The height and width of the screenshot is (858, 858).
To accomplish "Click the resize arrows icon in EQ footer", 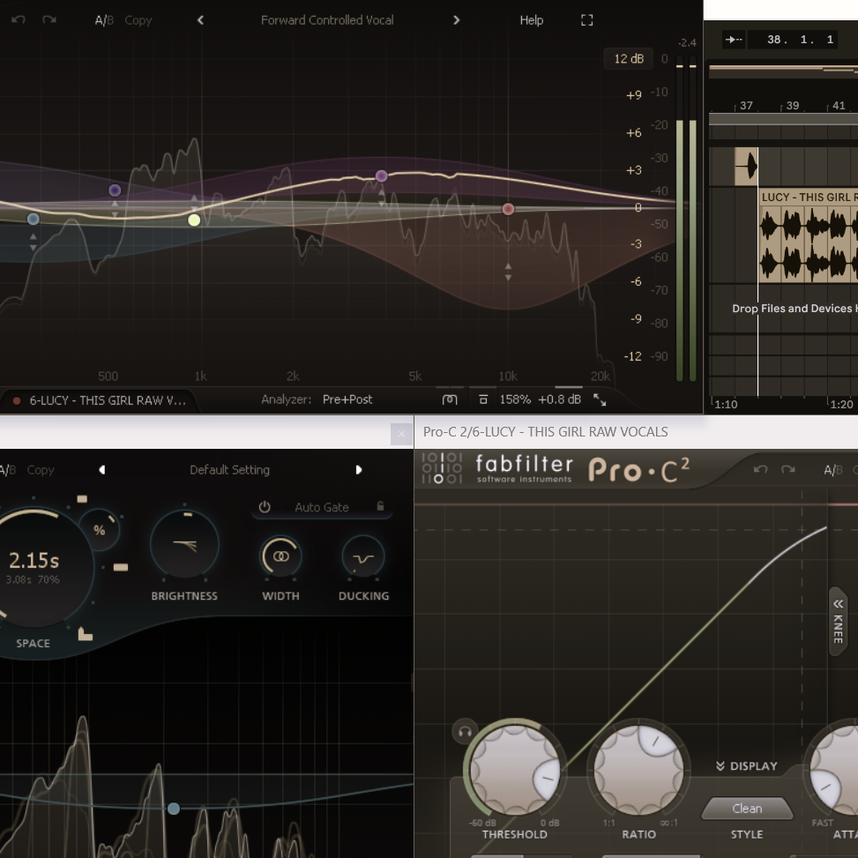I will tap(600, 399).
